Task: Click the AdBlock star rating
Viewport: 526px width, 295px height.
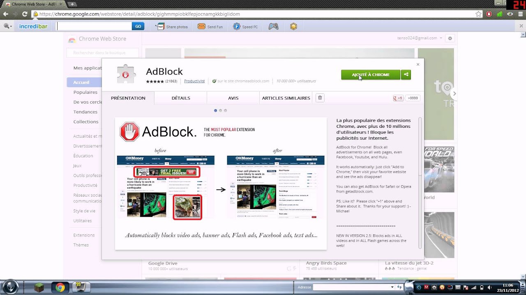Action: pyautogui.click(x=155, y=81)
